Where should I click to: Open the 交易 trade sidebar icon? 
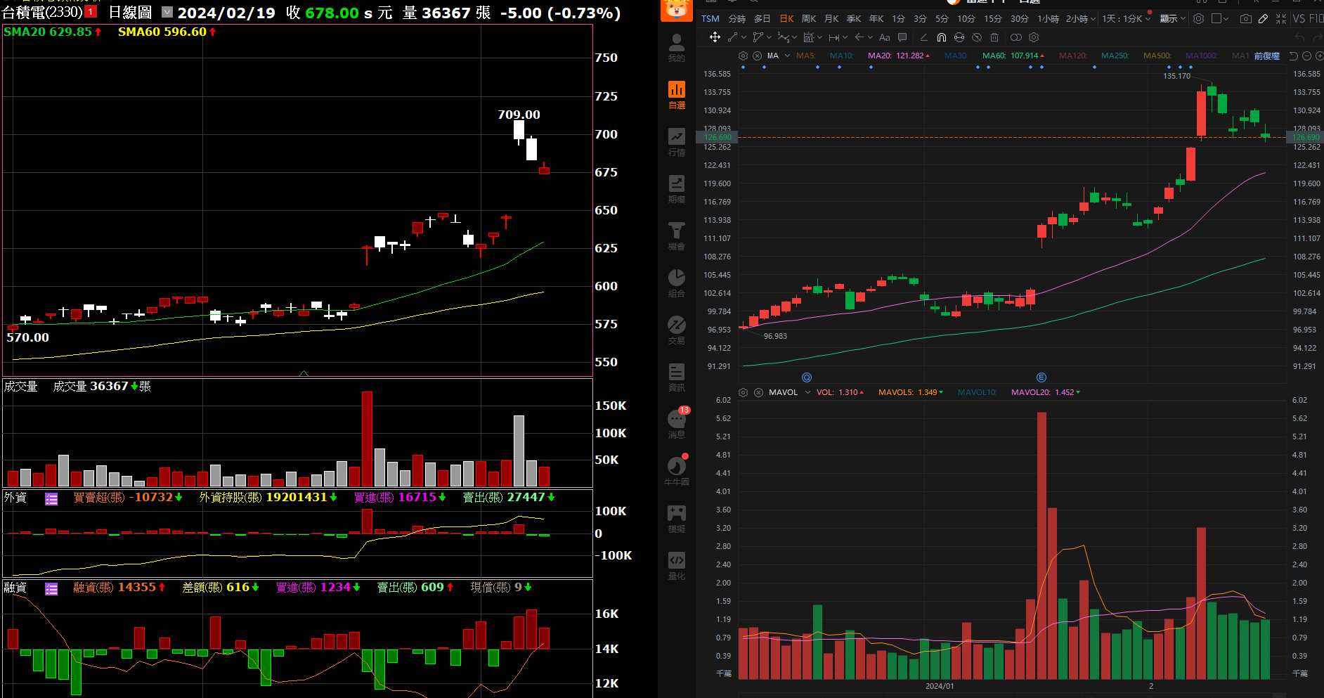[676, 330]
